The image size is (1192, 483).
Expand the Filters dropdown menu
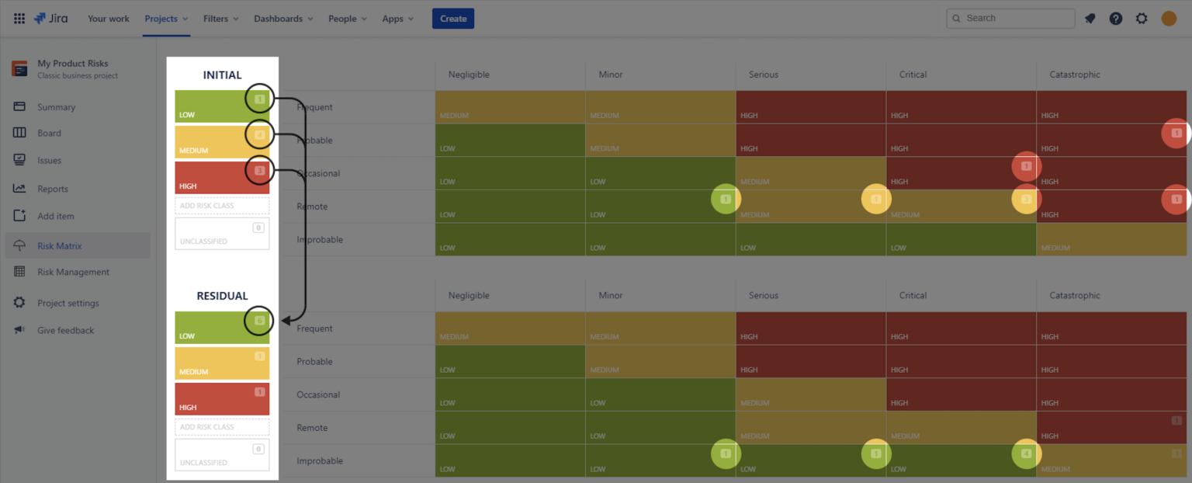(220, 19)
